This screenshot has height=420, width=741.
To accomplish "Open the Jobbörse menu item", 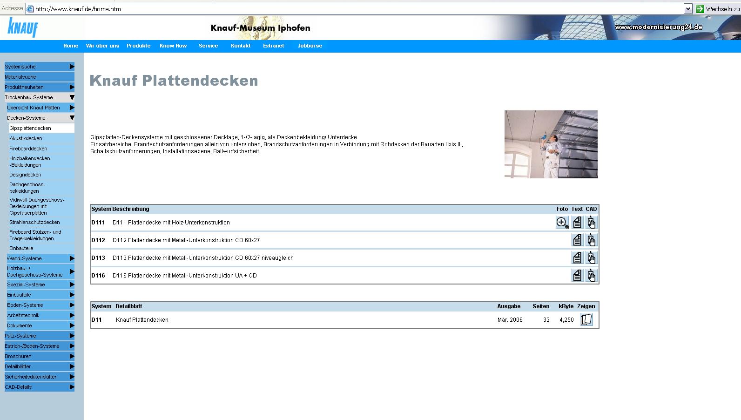I will tap(310, 46).
